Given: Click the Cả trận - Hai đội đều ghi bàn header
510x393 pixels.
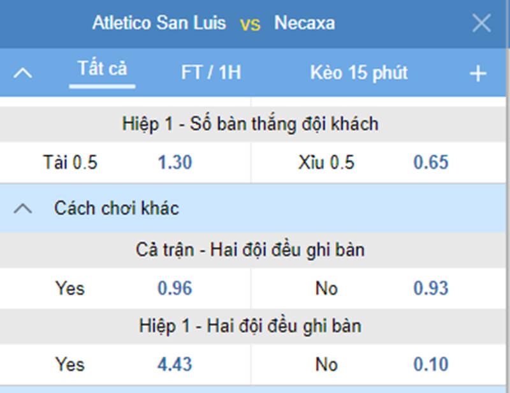Looking at the screenshot, I should click(250, 249).
